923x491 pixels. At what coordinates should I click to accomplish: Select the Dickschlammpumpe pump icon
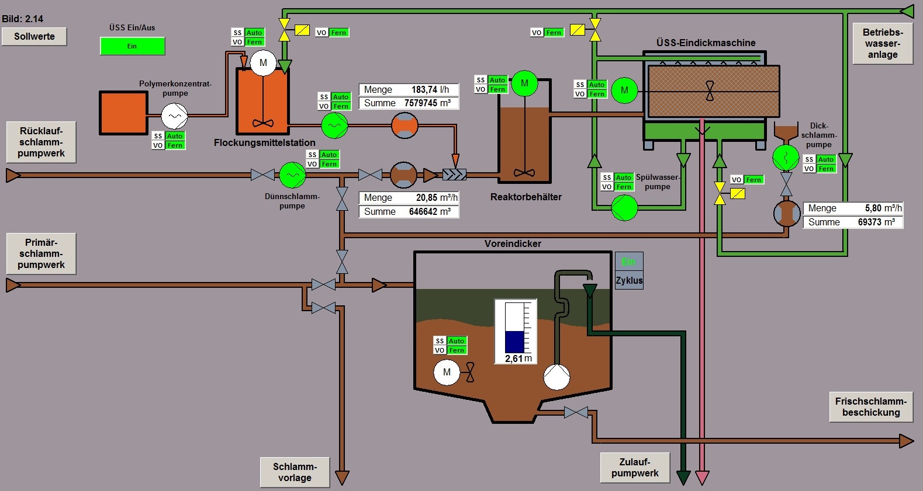786,157
